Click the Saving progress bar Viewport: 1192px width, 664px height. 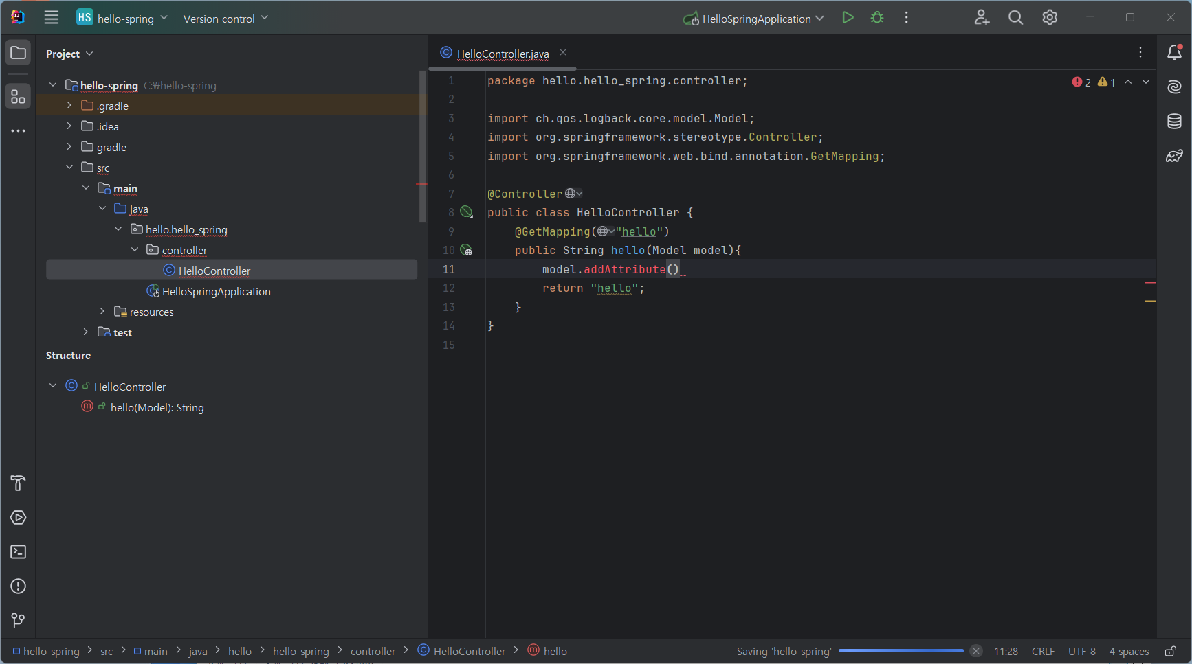click(901, 651)
